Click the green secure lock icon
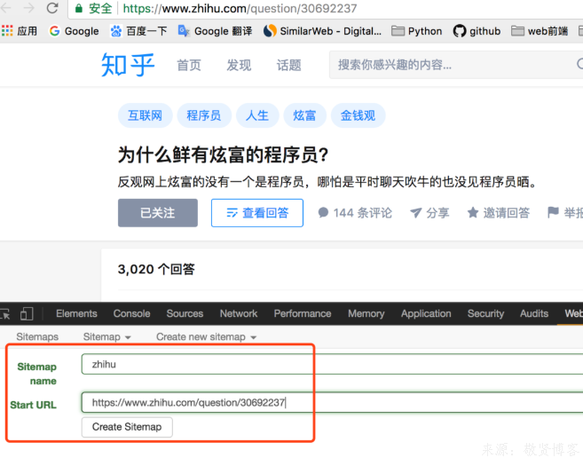583x458 pixels. (x=79, y=8)
